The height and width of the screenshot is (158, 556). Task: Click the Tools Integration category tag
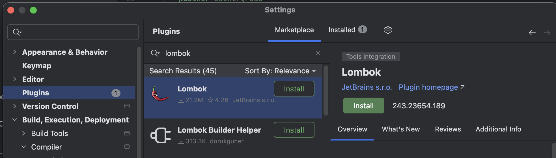[371, 56]
